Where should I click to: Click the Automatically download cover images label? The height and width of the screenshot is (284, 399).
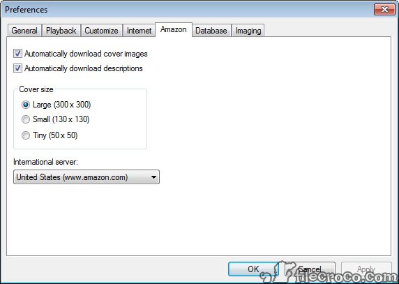86,54
